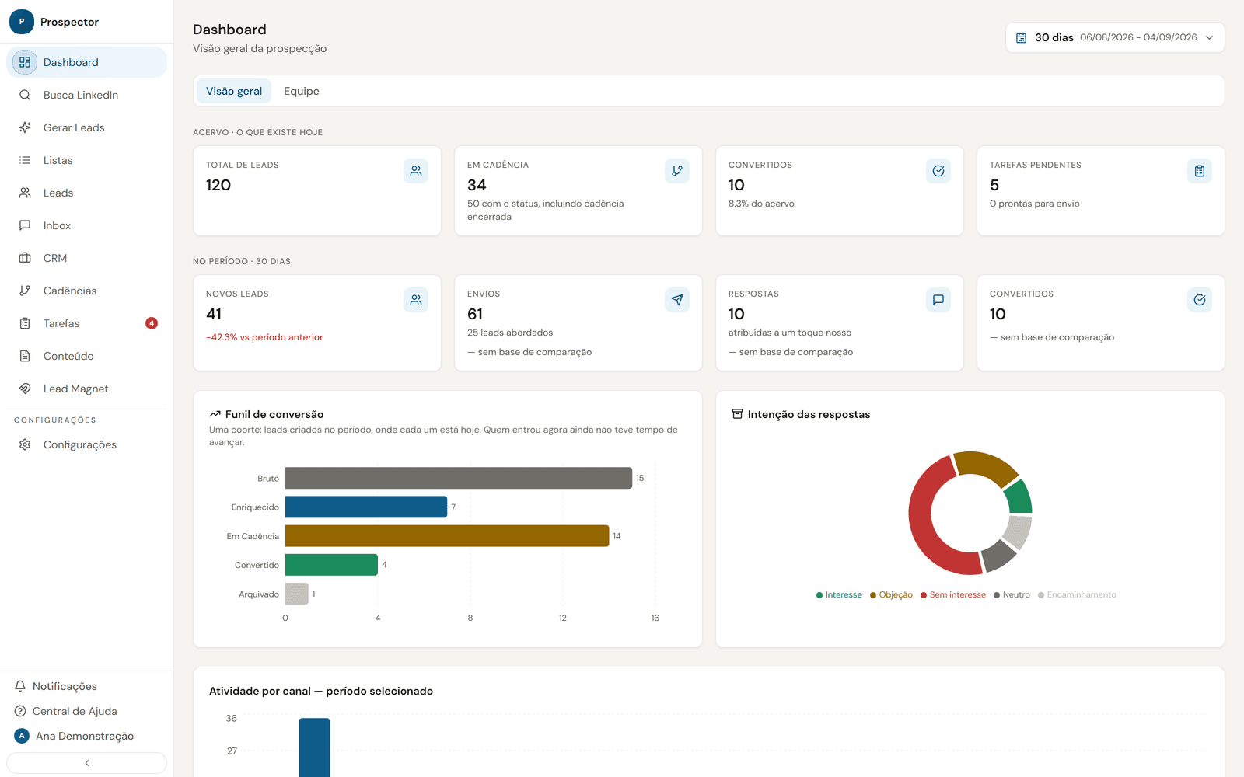
Task: Switch to the Equipe tab
Action: point(302,91)
